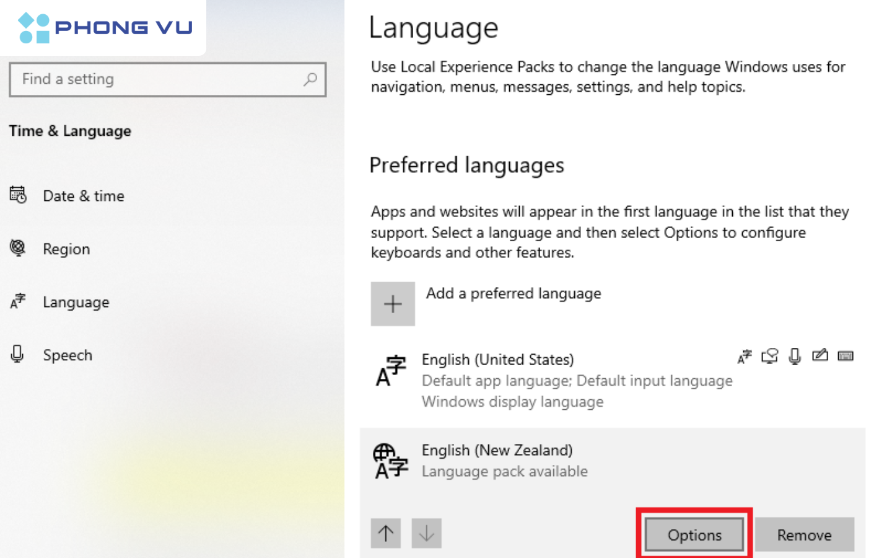Click the magnifier icon in search box
The width and height of the screenshot is (892, 558).
pos(310,79)
